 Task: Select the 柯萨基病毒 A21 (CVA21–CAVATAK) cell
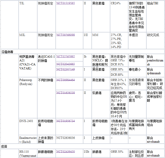click(x=28, y=66)
